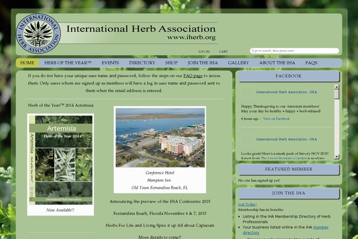
Task: Go to the EVENTS menu item
Action: point(110,63)
